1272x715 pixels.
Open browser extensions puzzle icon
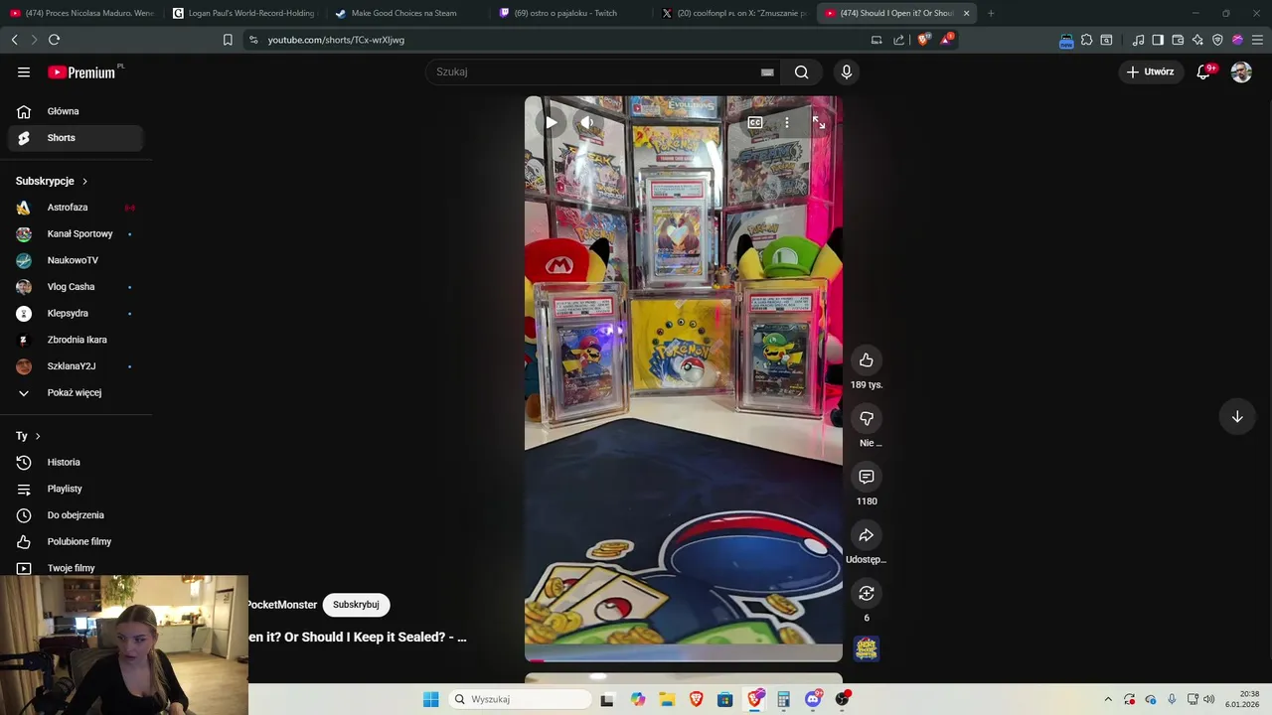pyautogui.click(x=1086, y=40)
